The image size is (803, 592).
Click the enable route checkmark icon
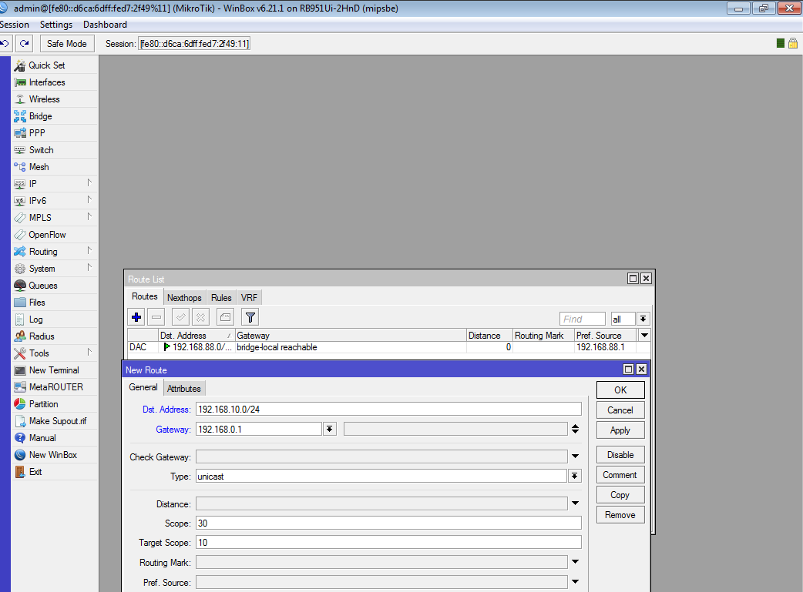(181, 317)
